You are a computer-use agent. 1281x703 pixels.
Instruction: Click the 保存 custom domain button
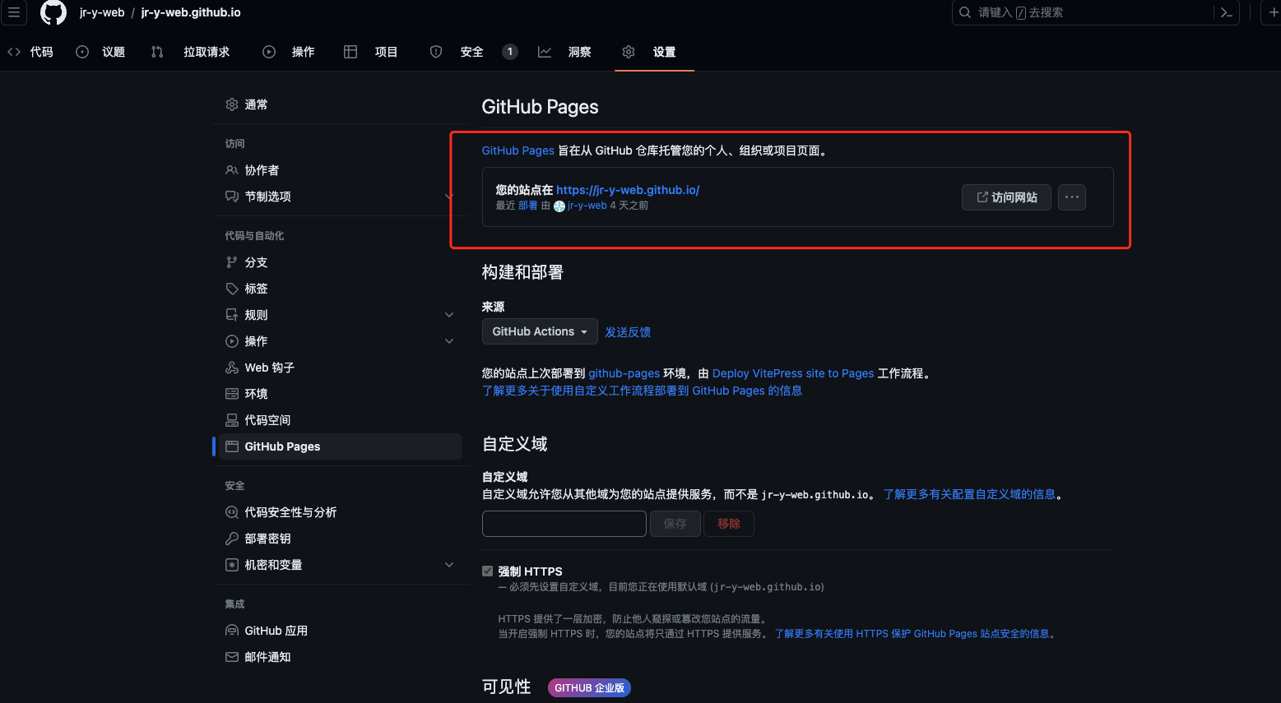pos(675,524)
